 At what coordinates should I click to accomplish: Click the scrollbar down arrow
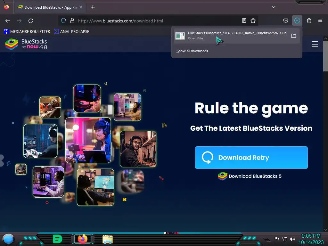coord(325,230)
